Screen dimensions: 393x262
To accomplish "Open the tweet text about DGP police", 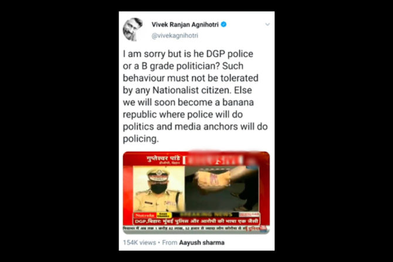I will 195,96.
